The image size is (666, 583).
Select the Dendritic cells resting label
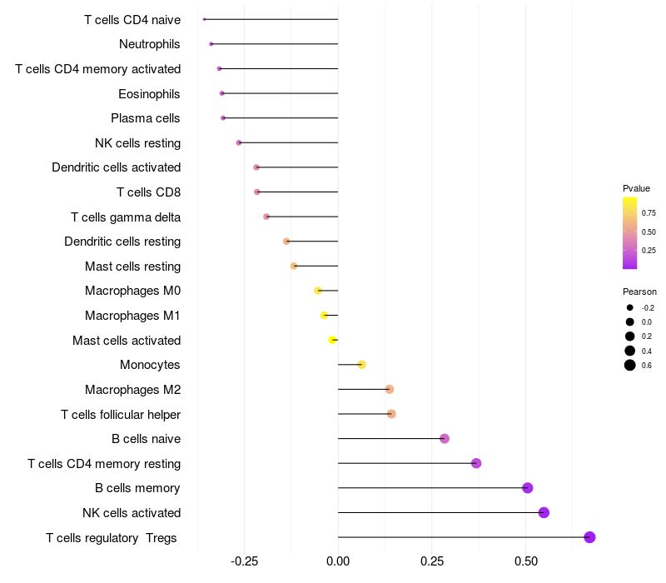(122, 242)
